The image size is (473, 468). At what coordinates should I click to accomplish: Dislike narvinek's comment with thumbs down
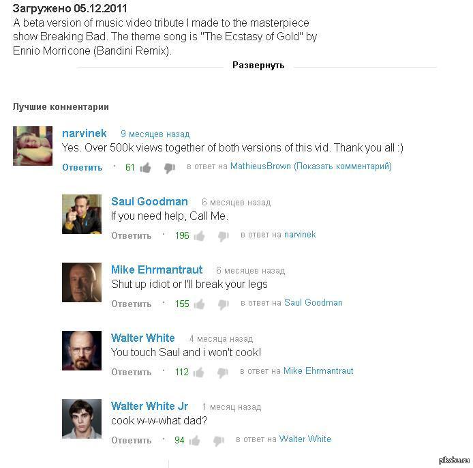click(170, 168)
